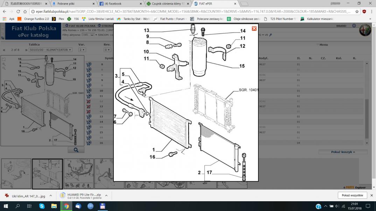The height and width of the screenshot is (211, 376).
Task: Add part row 14 to cart
Action: coord(89,122)
